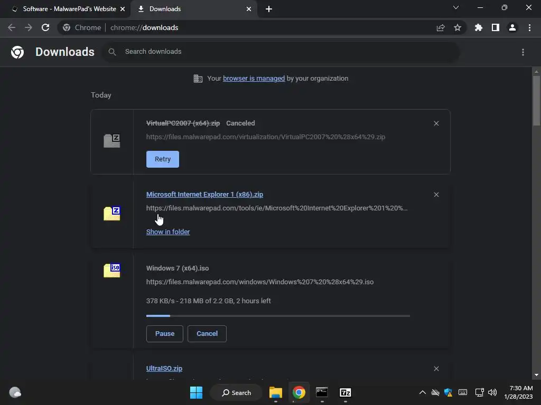The width and height of the screenshot is (541, 405).
Task: Click the touch keyboard tray icon
Action: 463,392
